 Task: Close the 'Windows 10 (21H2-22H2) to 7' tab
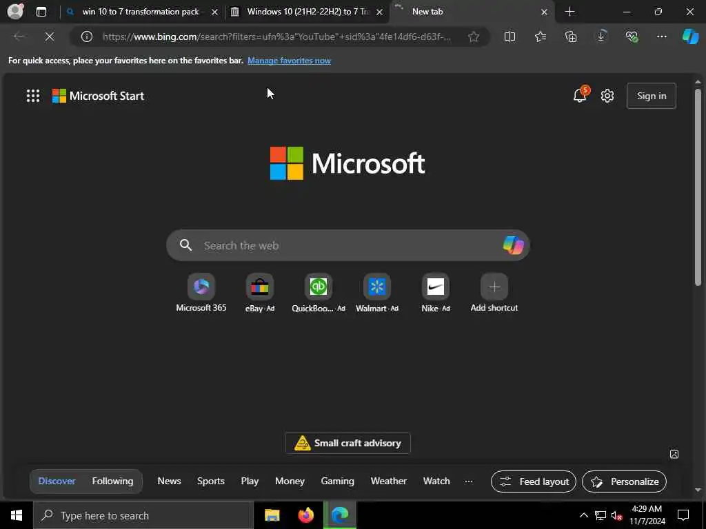[x=380, y=12]
